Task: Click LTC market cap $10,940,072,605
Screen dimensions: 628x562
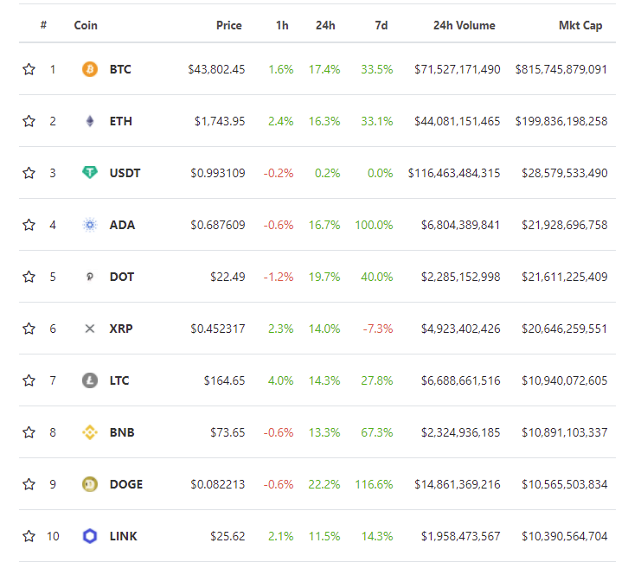Action: (564, 380)
